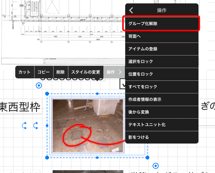Viewport: 215px width, 173px height.
Task: Select 位置をロック option
Action: (162, 74)
